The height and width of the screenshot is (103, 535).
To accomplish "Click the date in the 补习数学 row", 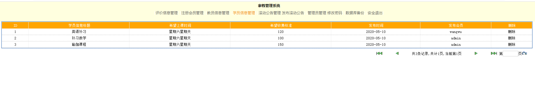I will (x=376, y=38).
